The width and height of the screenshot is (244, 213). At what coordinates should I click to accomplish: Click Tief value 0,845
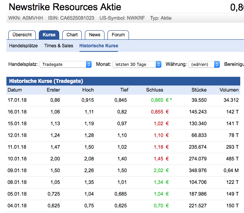coord(121,100)
